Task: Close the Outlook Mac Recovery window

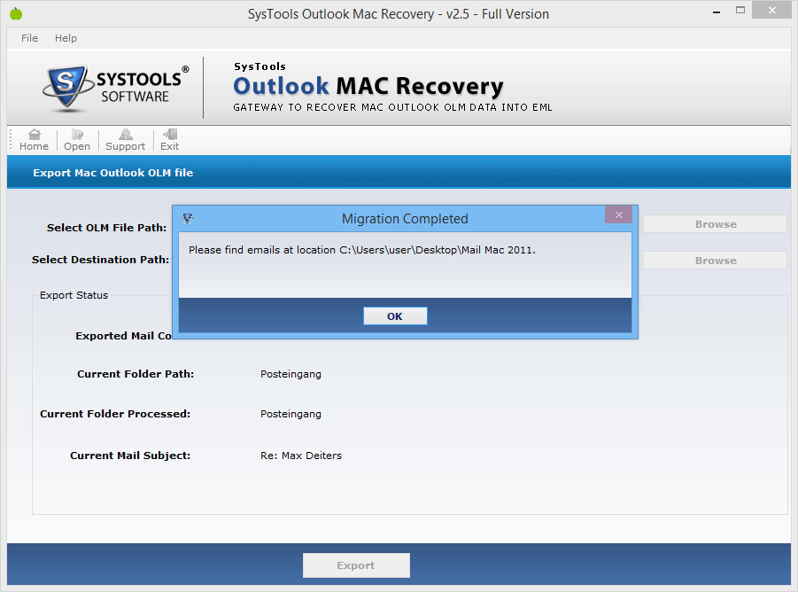Action: (772, 10)
